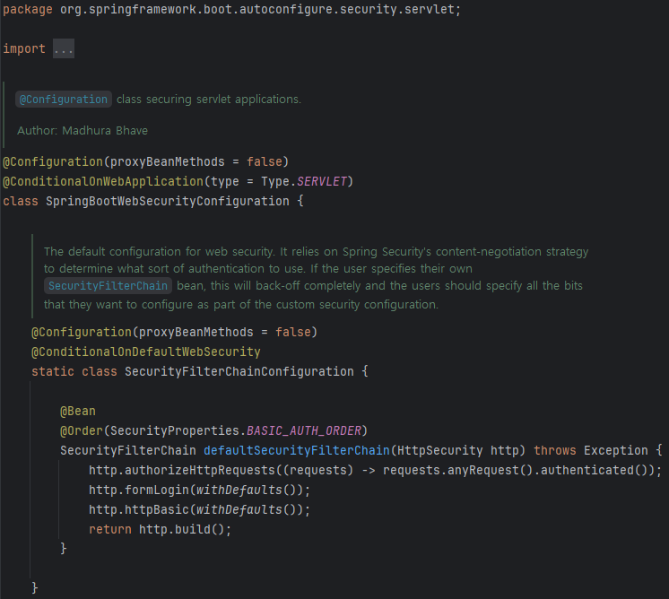Click the top-level @Configuration annotation

point(53,161)
